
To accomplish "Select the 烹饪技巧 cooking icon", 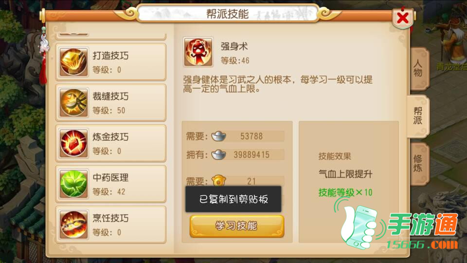I will pyautogui.click(x=74, y=224).
